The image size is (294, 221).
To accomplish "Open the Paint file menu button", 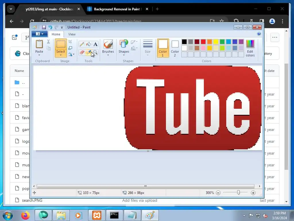I will point(40,34).
